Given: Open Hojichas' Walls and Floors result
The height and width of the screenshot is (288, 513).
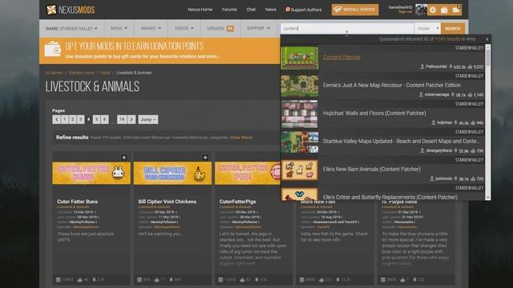Looking at the screenshot, I should click(x=374, y=114).
